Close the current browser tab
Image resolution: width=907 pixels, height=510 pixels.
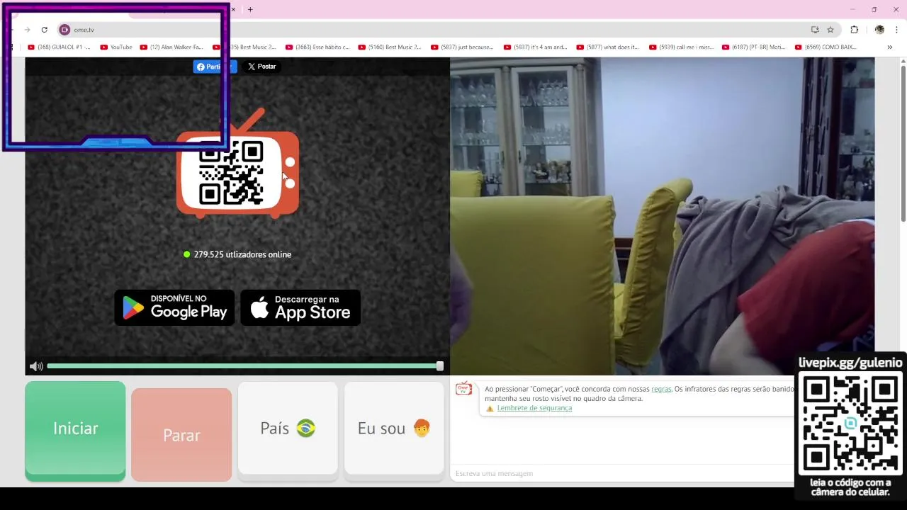(x=233, y=9)
